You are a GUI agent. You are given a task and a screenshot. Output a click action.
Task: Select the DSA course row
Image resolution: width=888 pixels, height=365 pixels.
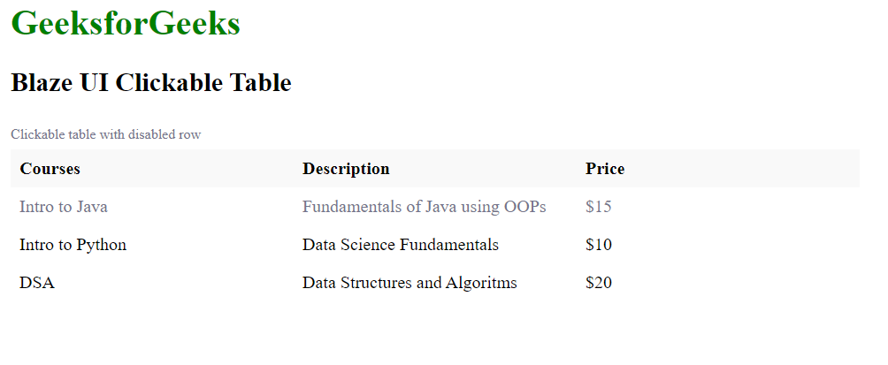click(435, 283)
